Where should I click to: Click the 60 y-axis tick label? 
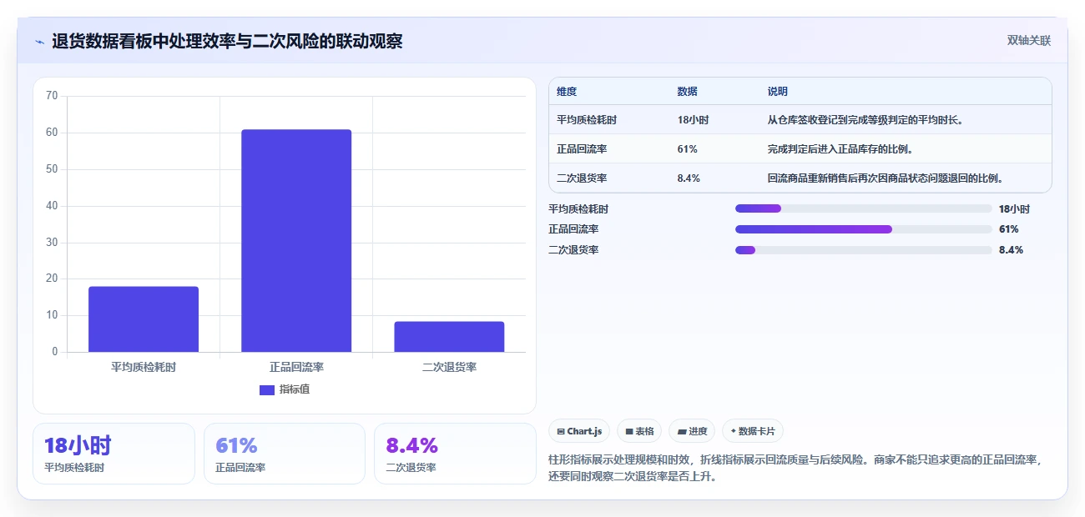(52, 133)
